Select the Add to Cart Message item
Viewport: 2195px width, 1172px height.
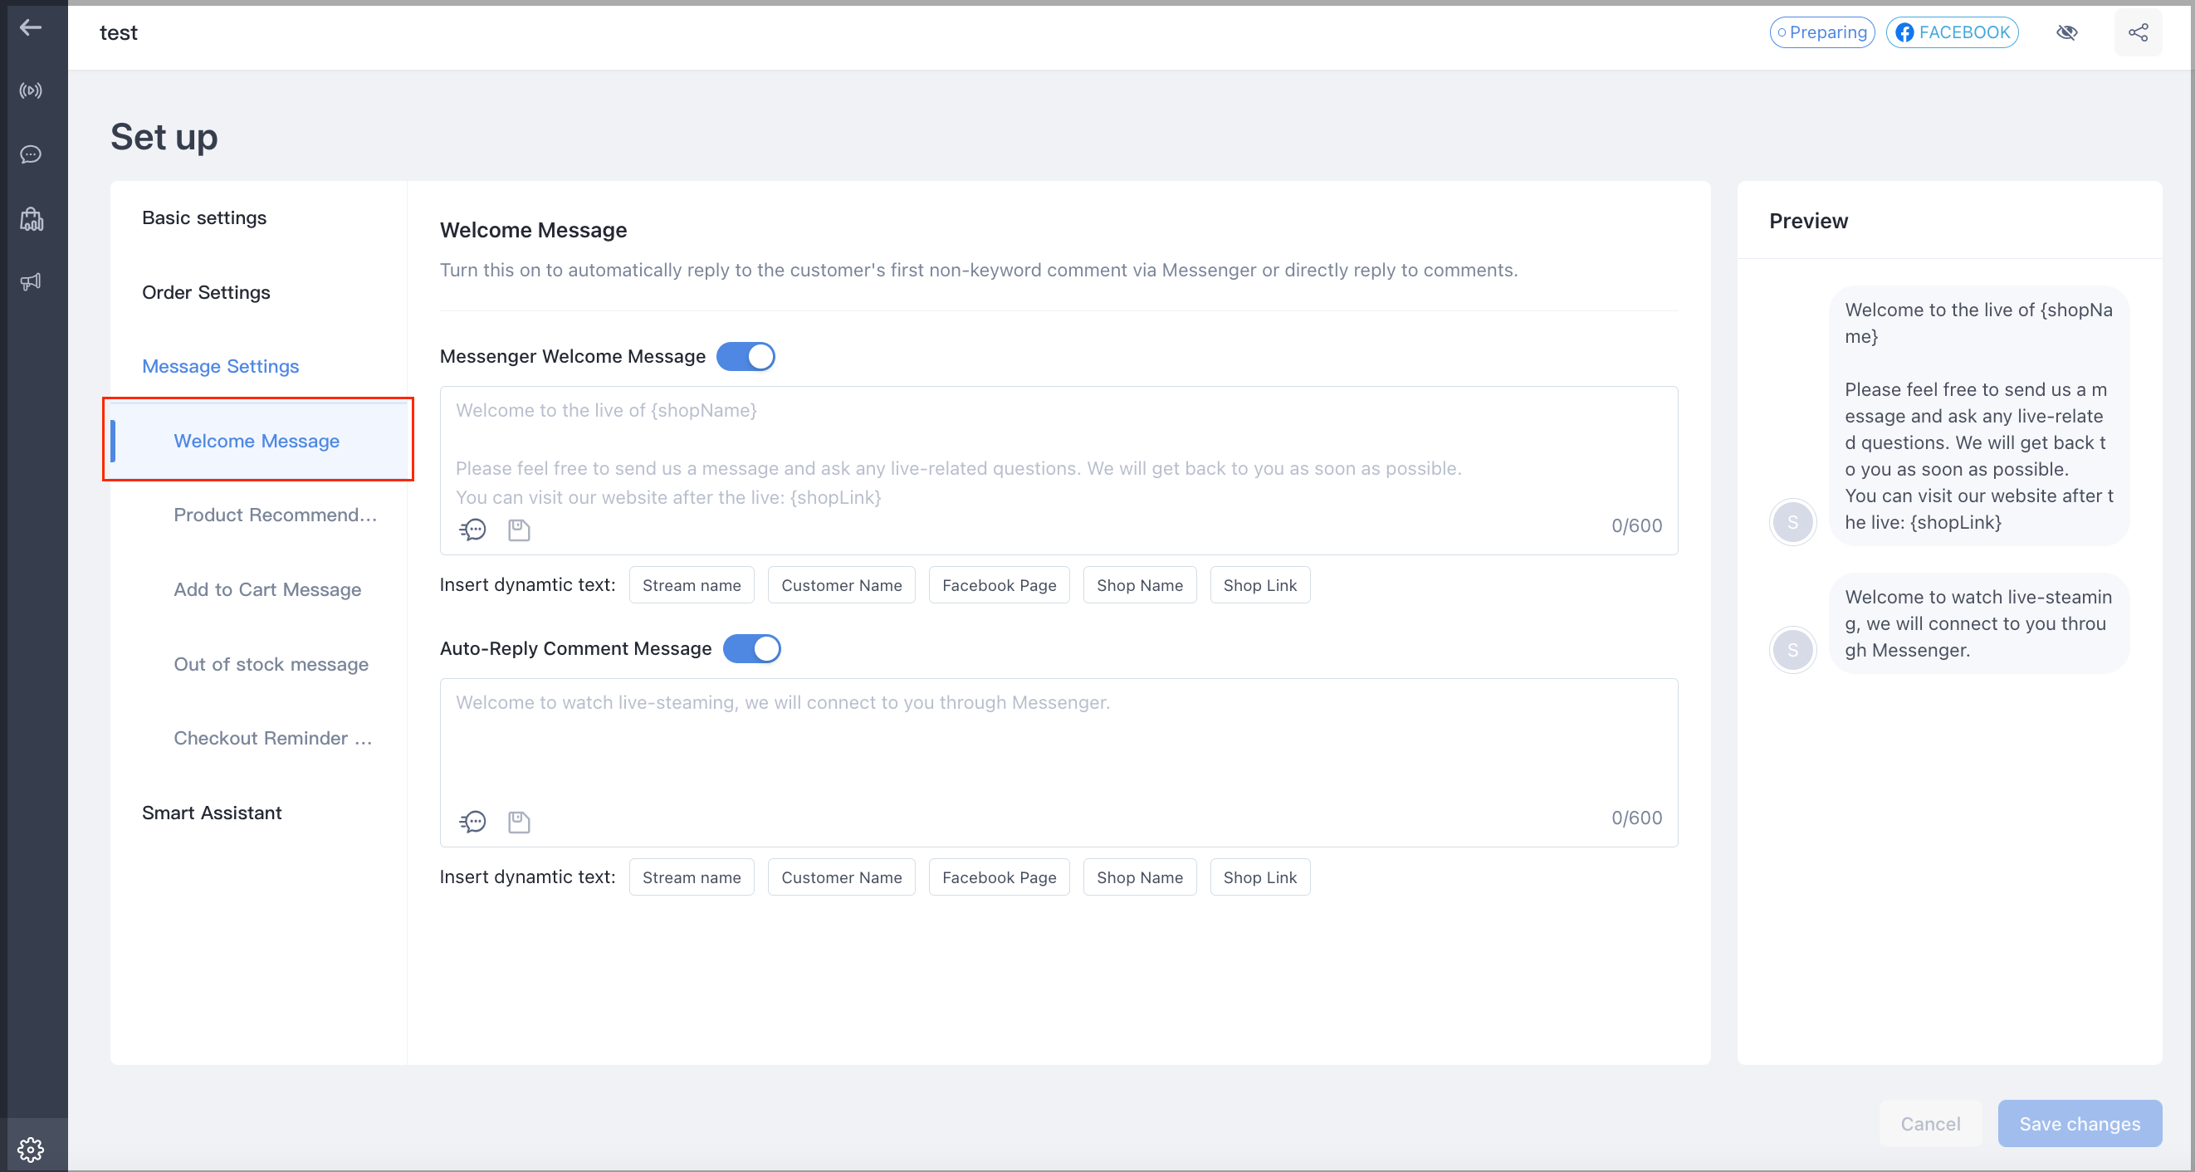(267, 589)
